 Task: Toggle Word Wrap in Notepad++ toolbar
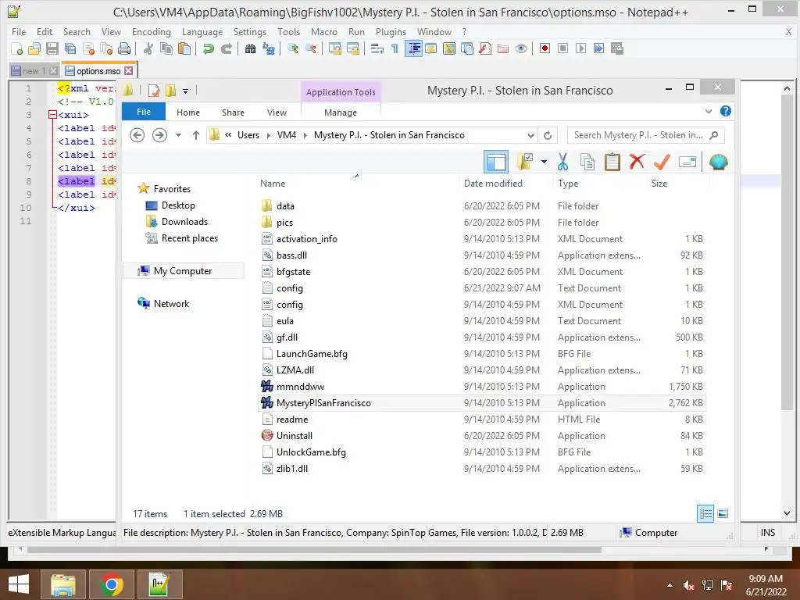tap(377, 48)
